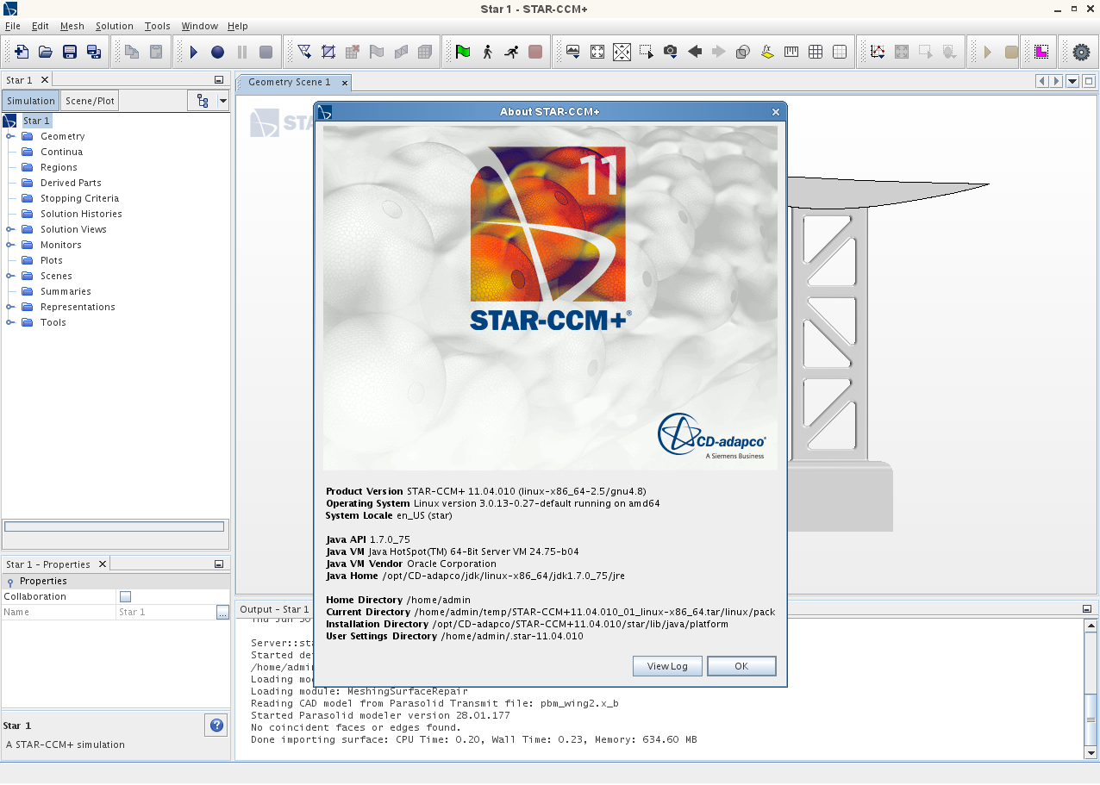Open the picture view dropdown toolbar icon
Screen dimensions: 1100x785
click(x=573, y=52)
